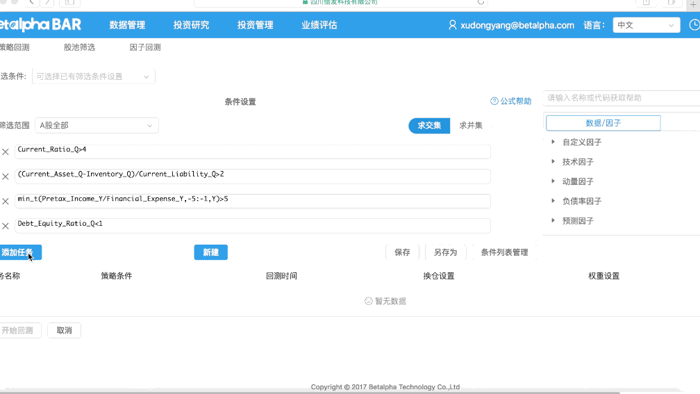Image resolution: width=700 pixels, height=394 pixels.
Task: Remove the Current_Asset_Q-Inventory_Q condition row
Action: [6, 177]
